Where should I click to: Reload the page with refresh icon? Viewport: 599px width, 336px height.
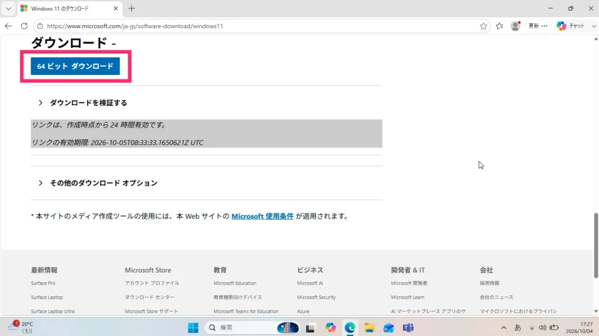(24, 26)
